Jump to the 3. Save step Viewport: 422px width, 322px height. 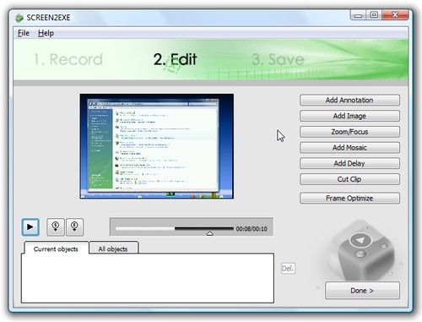click(x=278, y=59)
